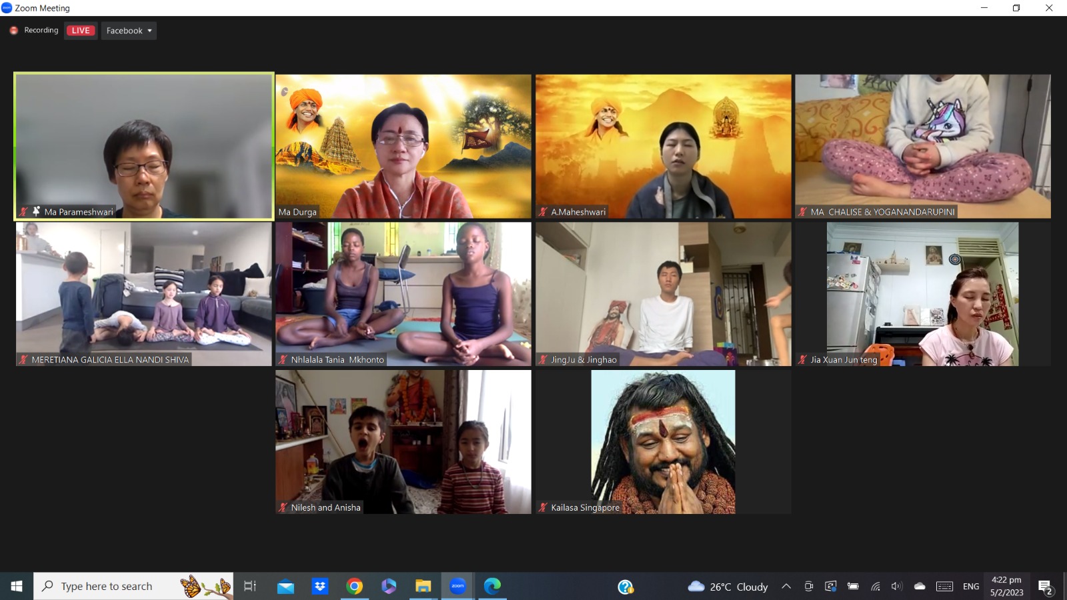Open the Mail app from the taskbar
The height and width of the screenshot is (600, 1067).
tap(285, 586)
